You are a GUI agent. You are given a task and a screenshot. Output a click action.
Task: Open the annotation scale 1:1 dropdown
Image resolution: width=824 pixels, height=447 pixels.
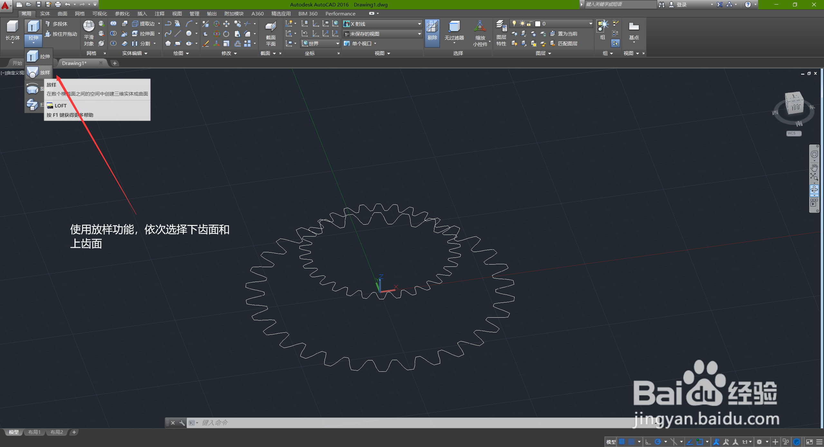click(x=747, y=442)
